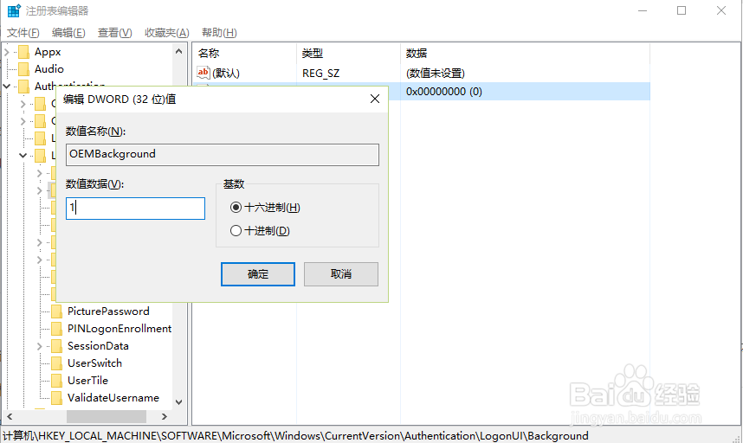
Task: Click the (数值未设置) data cell
Action: 435,74
